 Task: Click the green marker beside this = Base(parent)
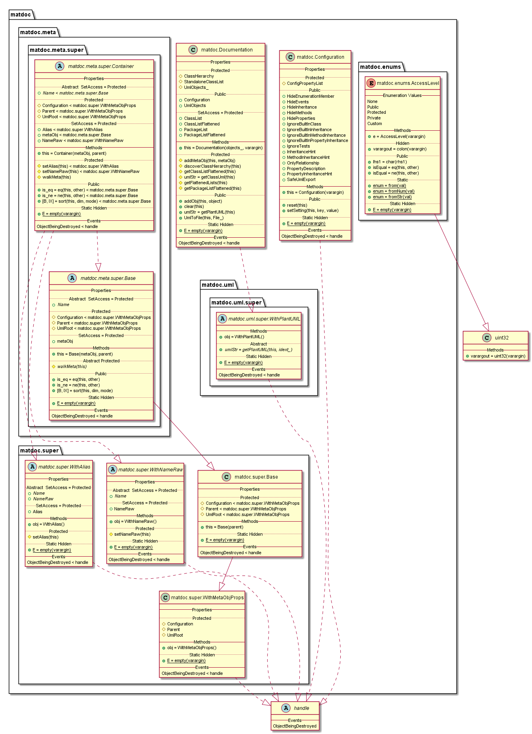(202, 527)
